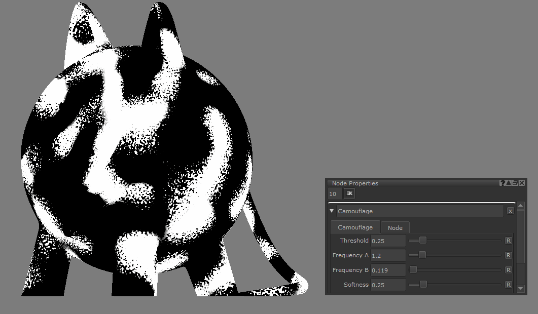The height and width of the screenshot is (314, 538).
Task: Float the Node Properties palette window
Action: coord(515,183)
